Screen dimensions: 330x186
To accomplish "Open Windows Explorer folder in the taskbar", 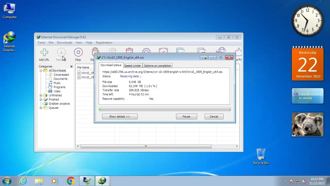I will click(x=39, y=181).
